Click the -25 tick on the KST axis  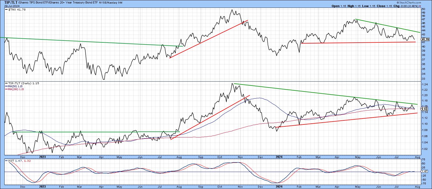click(424, 175)
